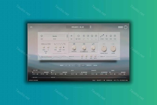Click the second envelope knob in the top row
The height and width of the screenshot is (105, 157).
(x=88, y=36)
